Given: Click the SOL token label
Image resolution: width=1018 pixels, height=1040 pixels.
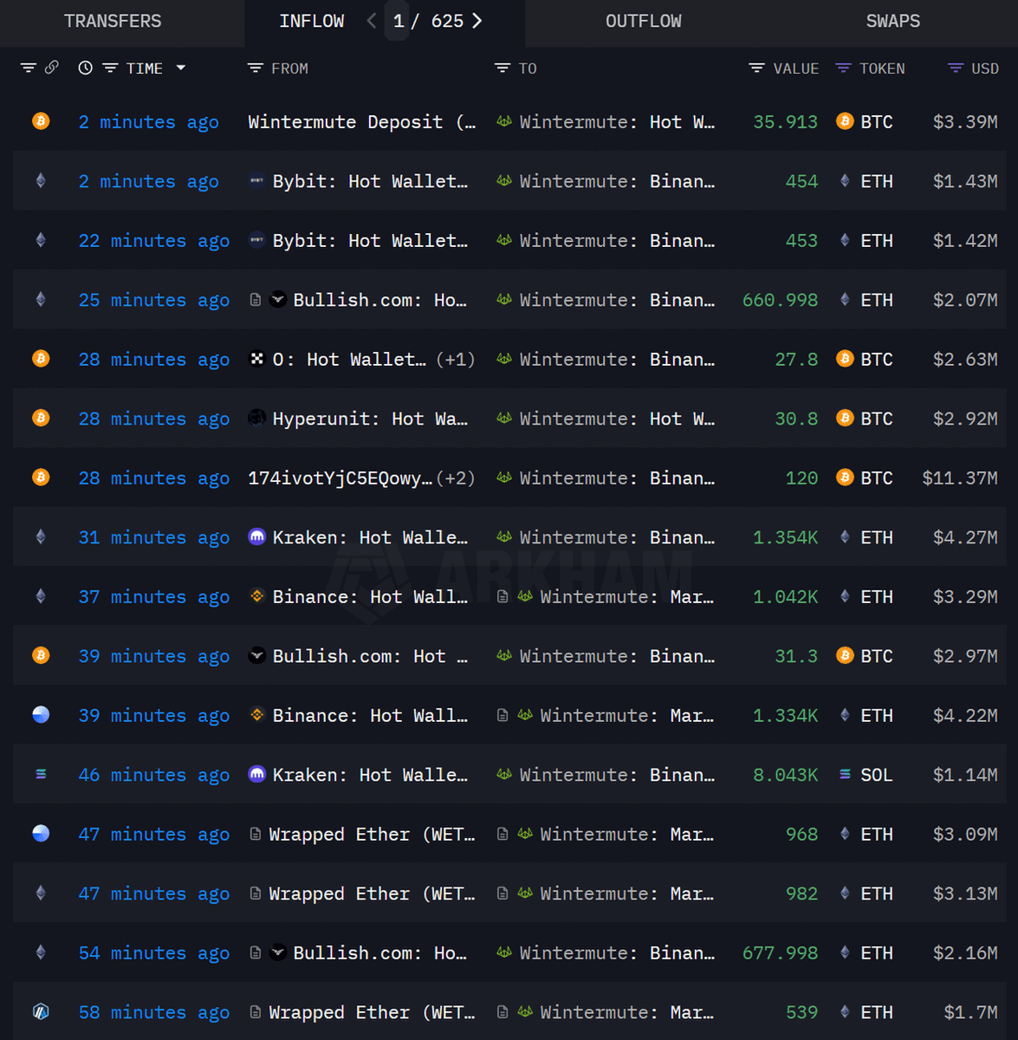Looking at the screenshot, I should 876,775.
